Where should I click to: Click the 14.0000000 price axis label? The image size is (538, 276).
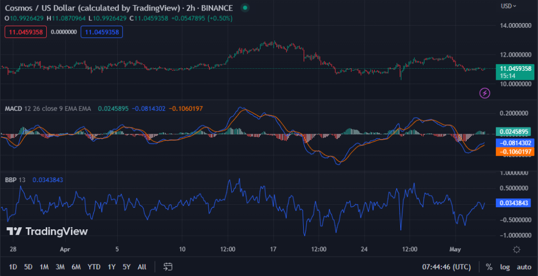(x=515, y=26)
